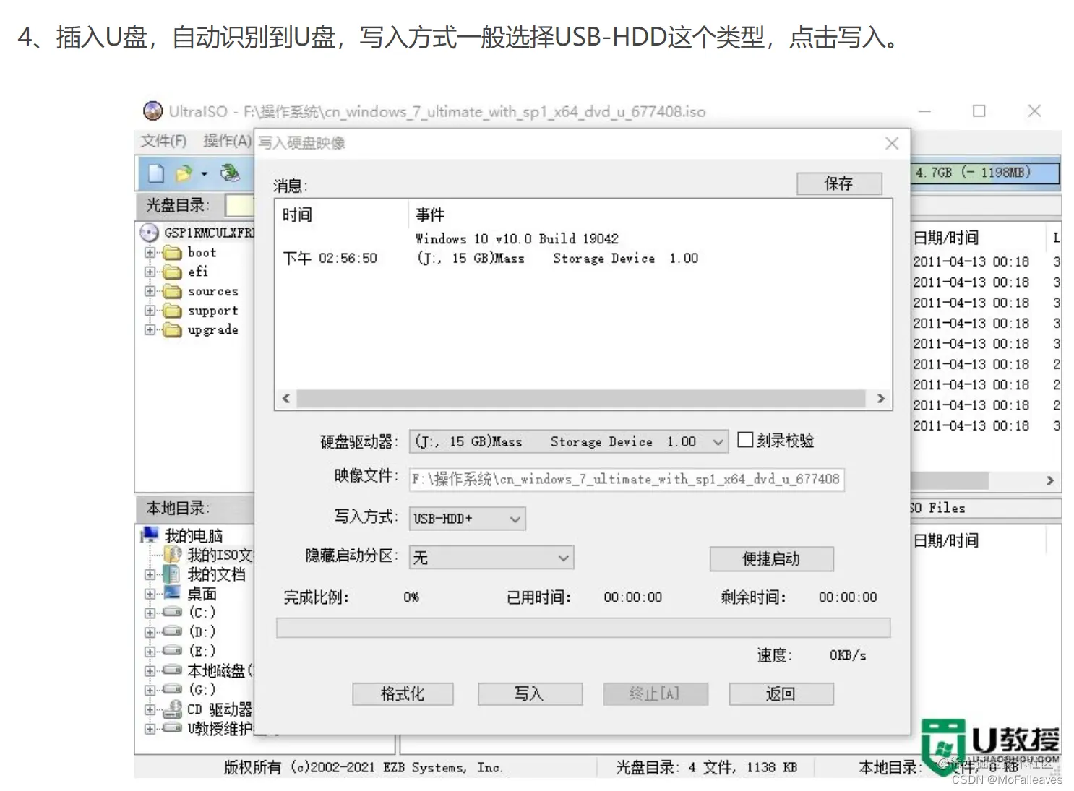Click the green disc toolbar icon

click(231, 173)
